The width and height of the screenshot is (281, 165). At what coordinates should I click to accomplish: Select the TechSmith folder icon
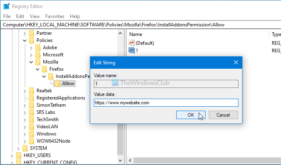[32, 119]
